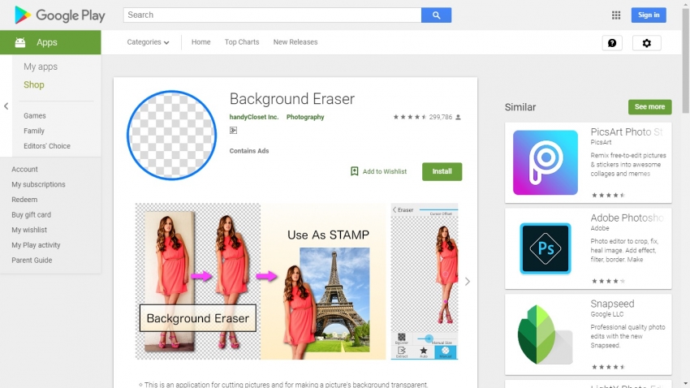This screenshot has width=690, height=388.
Task: Click the 299,786 ratings count
Action: [x=441, y=117]
